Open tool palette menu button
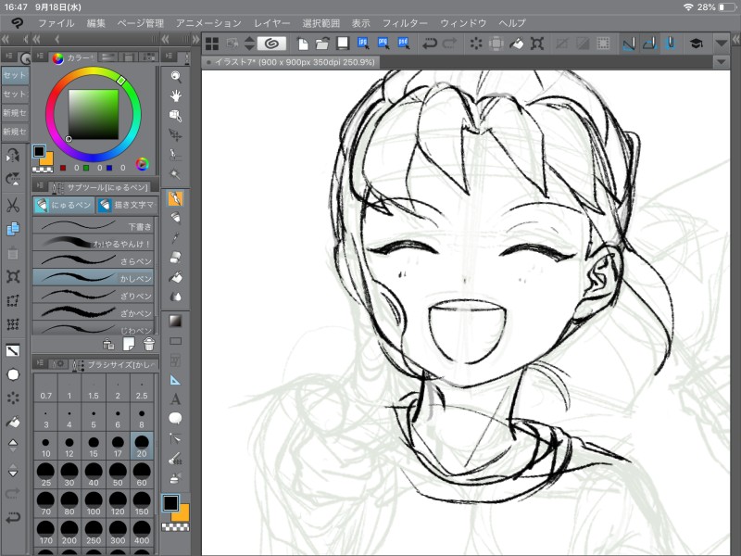The image size is (741, 556). [169, 57]
